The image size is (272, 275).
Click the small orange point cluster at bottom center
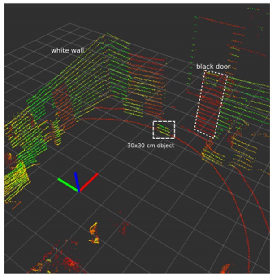point(95,234)
